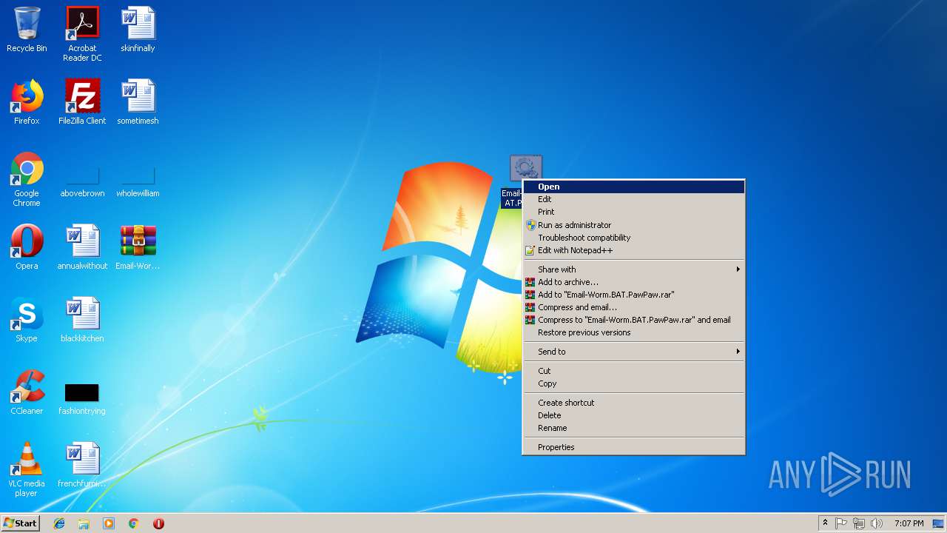Viewport: 947px width, 533px height.
Task: Launch Firefox from the desktop
Action: [x=27, y=102]
